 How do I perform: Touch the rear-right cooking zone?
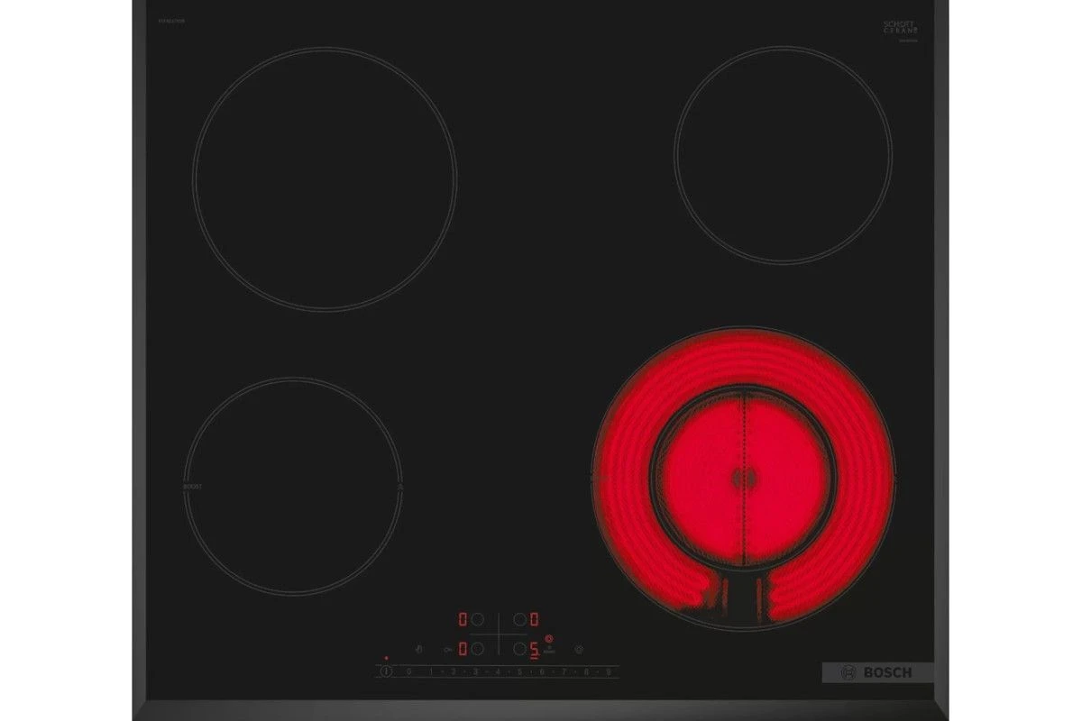click(784, 155)
